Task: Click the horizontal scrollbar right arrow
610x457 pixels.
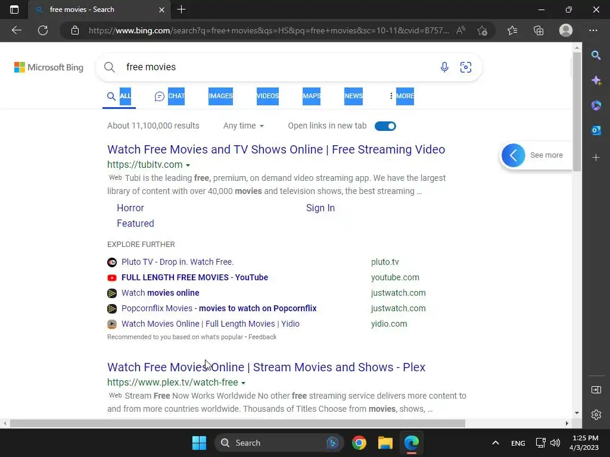Action: tap(567, 423)
